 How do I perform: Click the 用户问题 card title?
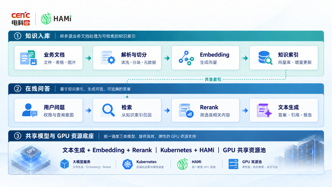[54, 107]
